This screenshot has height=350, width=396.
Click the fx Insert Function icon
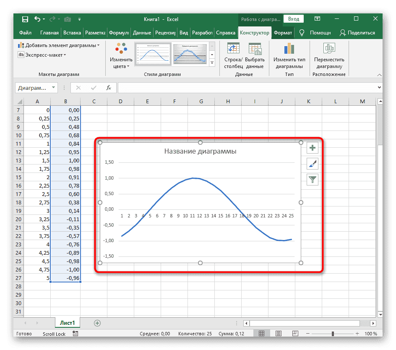point(109,88)
